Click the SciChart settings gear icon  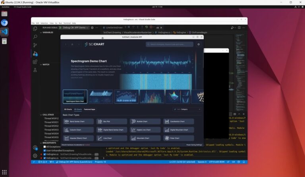[199, 44]
